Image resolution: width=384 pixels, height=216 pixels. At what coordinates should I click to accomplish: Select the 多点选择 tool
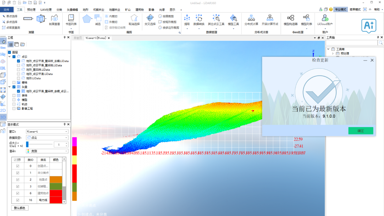point(10,22)
